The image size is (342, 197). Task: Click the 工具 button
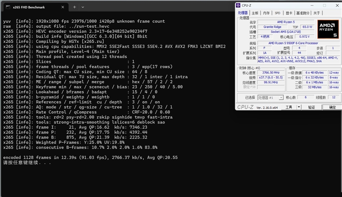click(x=289, y=107)
